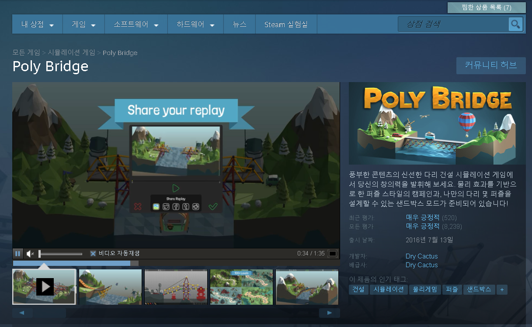Click the store search magnifier icon
The height and width of the screenshot is (327, 532).
(x=516, y=24)
